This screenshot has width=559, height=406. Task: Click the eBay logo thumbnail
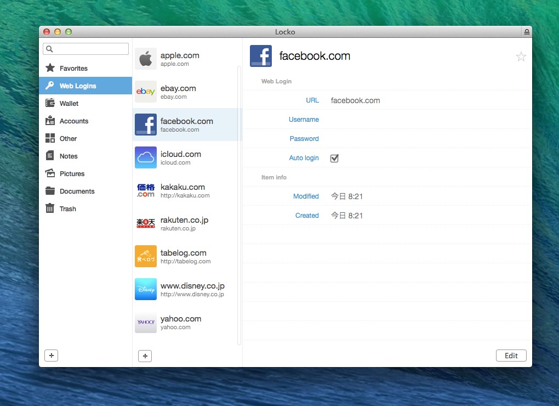145,91
